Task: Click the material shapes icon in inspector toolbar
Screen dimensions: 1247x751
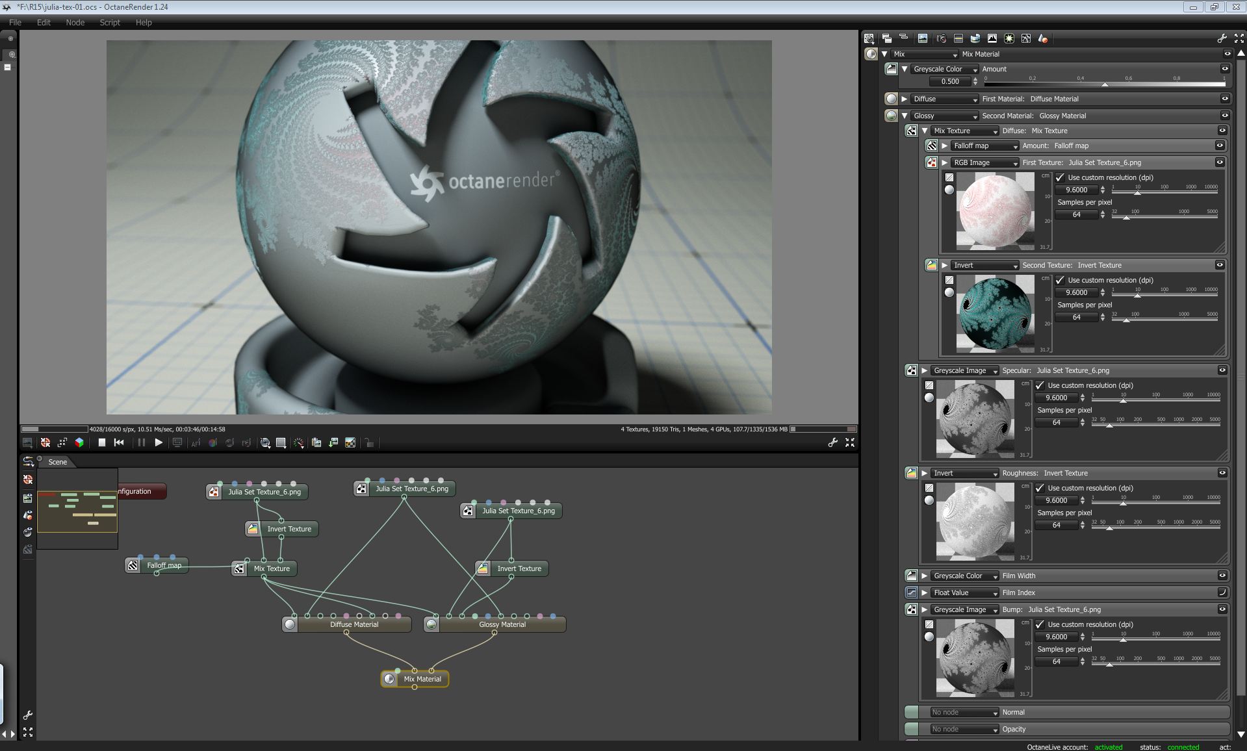Action: (x=1043, y=38)
